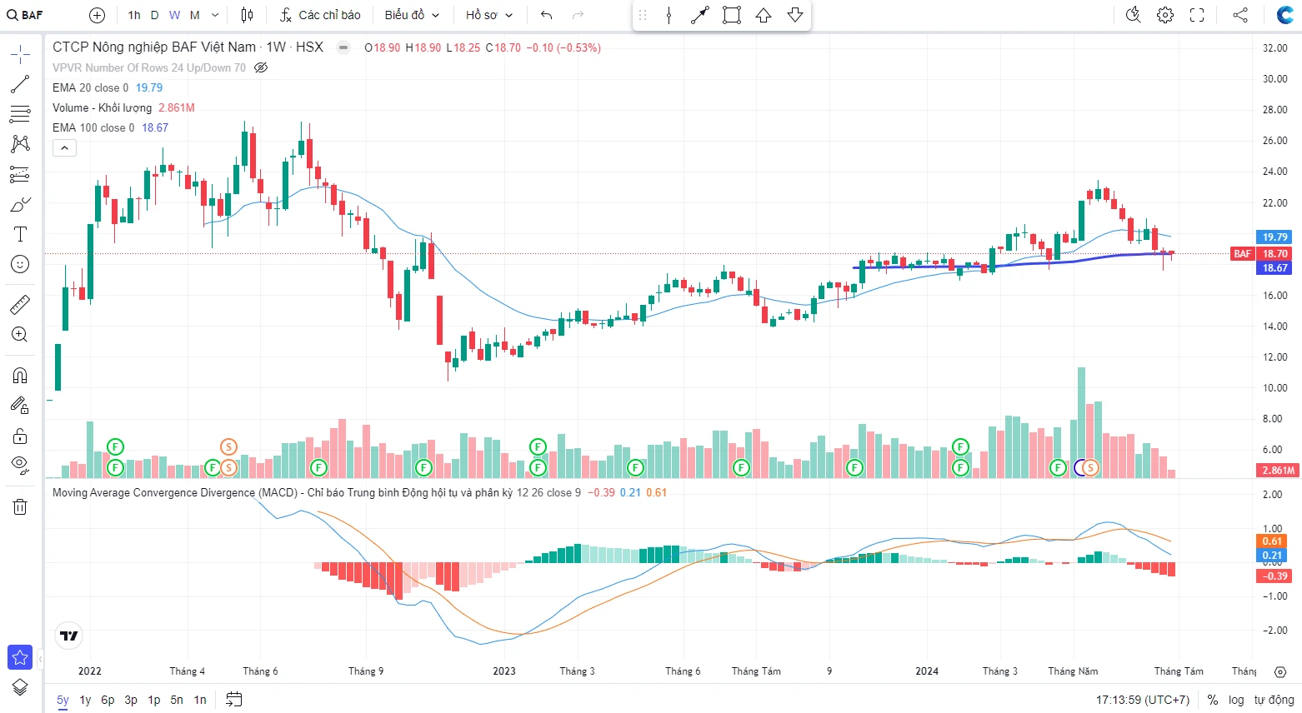The width and height of the screenshot is (1302, 713).
Task: Open Các chỉ báo indicators
Action: [x=320, y=15]
